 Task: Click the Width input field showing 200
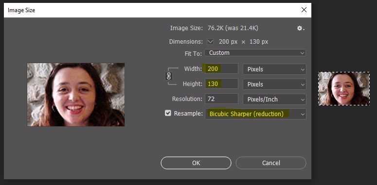click(x=221, y=68)
